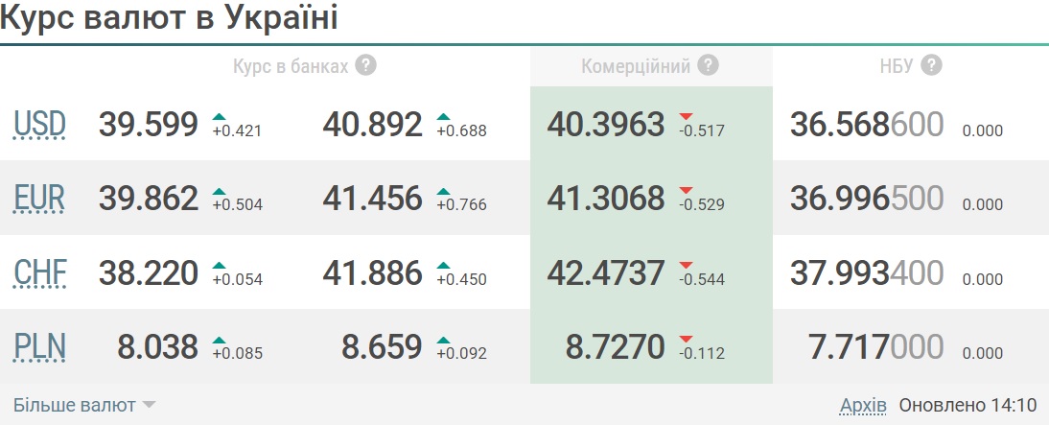The height and width of the screenshot is (425, 1049).
Task: Select the Курс в банках column header
Action: tap(291, 66)
